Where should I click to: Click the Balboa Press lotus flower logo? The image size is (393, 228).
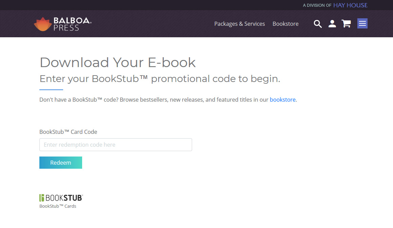click(x=42, y=24)
